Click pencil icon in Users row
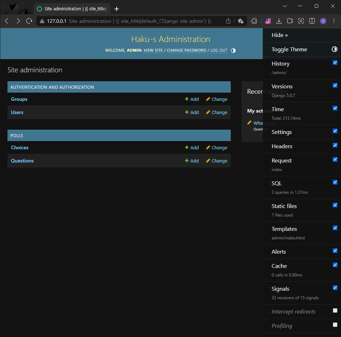 click(208, 112)
